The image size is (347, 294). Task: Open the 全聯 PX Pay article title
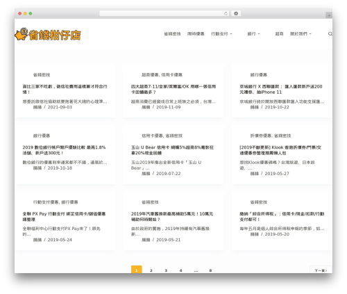(64, 216)
